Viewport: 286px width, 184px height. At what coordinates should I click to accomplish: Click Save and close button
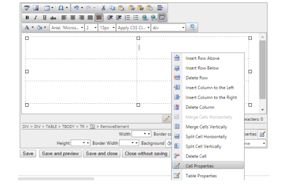102,153
